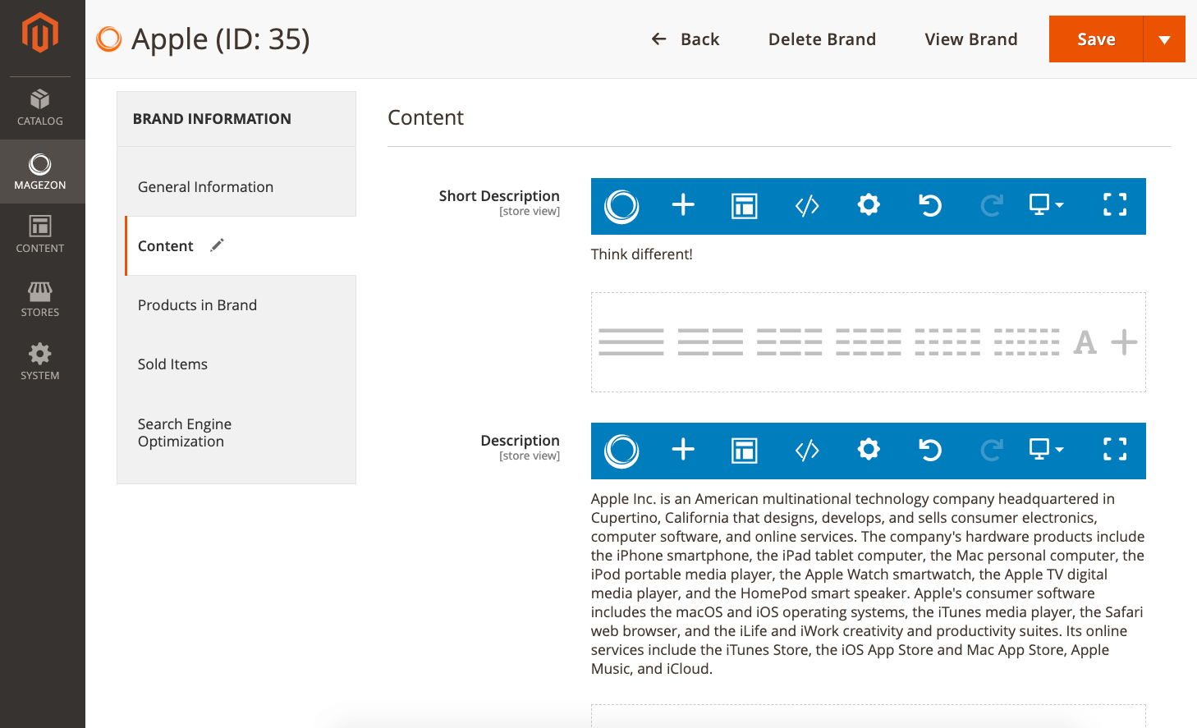Screen dimensions: 1197x728
Task: Add element using gray plus icon
Action: coord(1124,342)
